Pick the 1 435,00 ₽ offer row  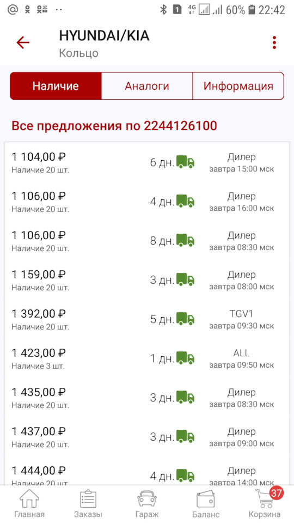click(147, 398)
